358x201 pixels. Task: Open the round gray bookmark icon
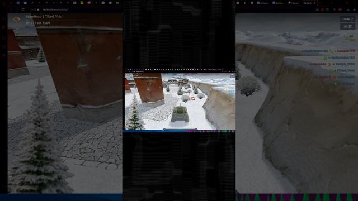click(103, 3)
